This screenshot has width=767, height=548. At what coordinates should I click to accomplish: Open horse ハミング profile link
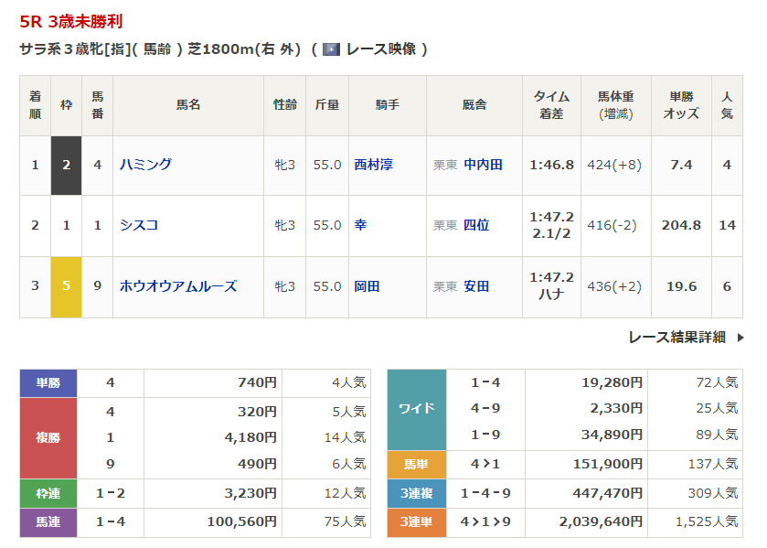tap(145, 165)
